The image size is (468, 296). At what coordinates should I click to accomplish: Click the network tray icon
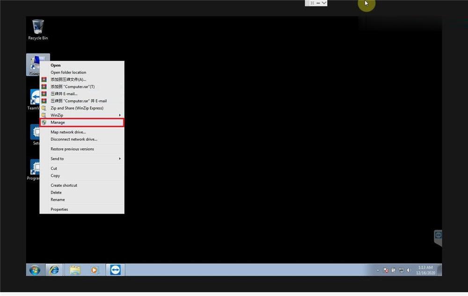pyautogui.click(x=402, y=270)
